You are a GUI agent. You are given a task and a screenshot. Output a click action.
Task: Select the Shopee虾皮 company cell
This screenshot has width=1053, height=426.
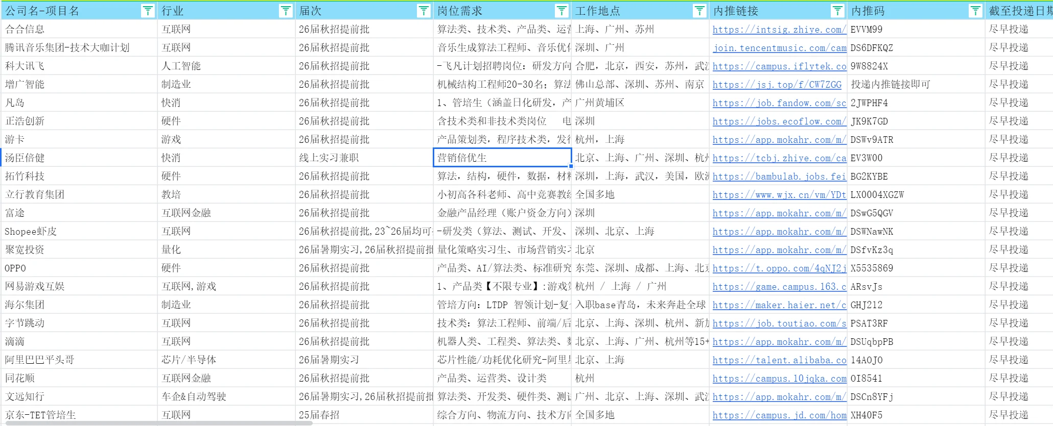[79, 232]
